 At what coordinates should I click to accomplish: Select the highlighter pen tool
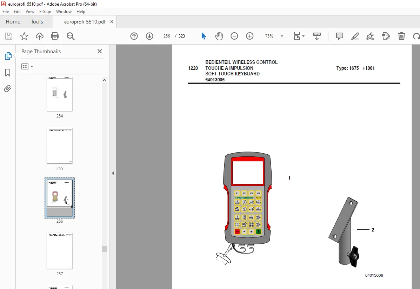point(355,36)
